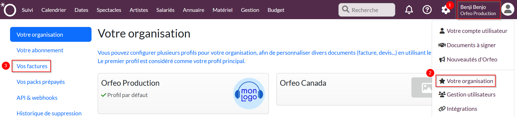This screenshot has width=517, height=117.
Task: Open Gestion utilisateurs from the menu
Action: (x=471, y=95)
